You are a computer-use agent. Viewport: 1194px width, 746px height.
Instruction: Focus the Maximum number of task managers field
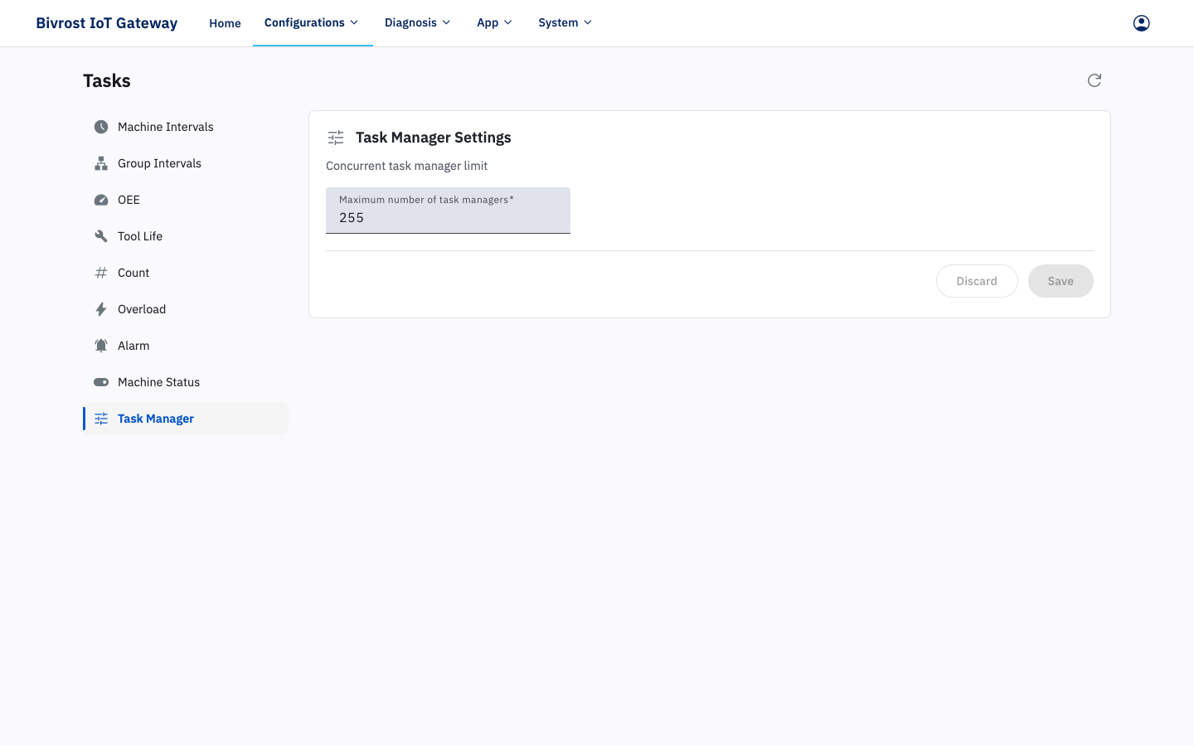tap(448, 211)
